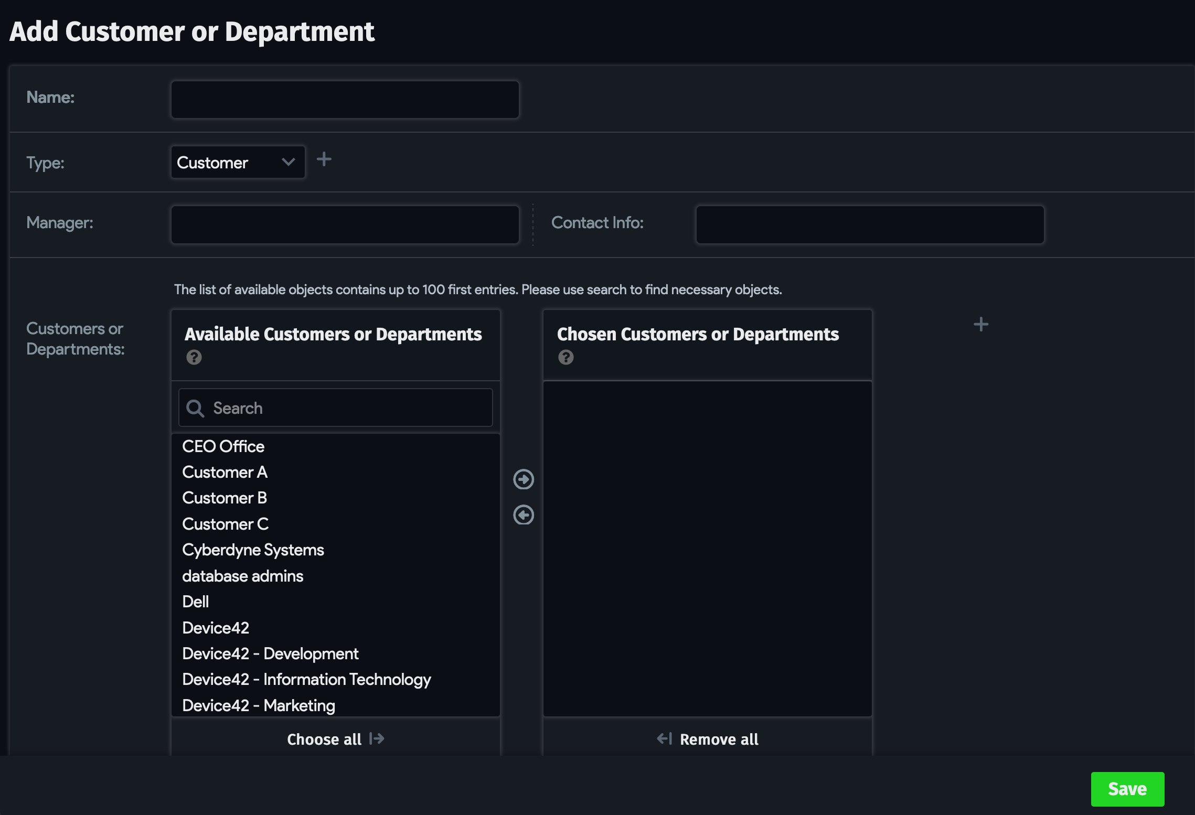The image size is (1195, 815).
Task: Click the help icon under Available Customers or Departments
Action: (194, 358)
